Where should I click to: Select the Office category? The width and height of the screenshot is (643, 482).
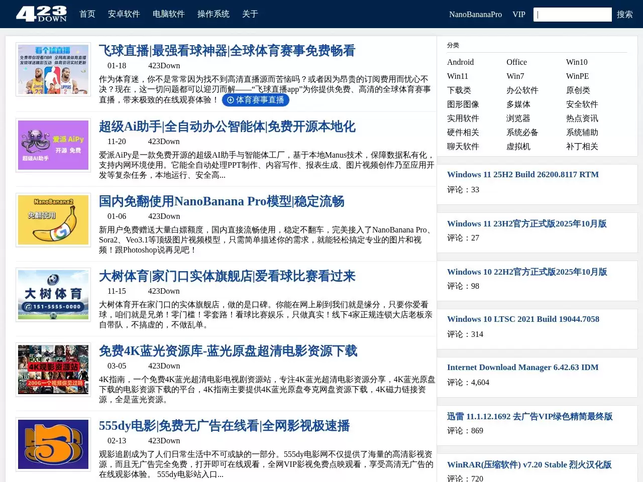pyautogui.click(x=516, y=62)
